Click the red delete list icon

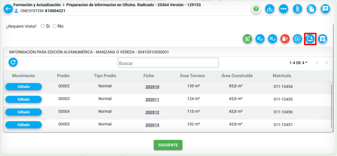pos(285,39)
